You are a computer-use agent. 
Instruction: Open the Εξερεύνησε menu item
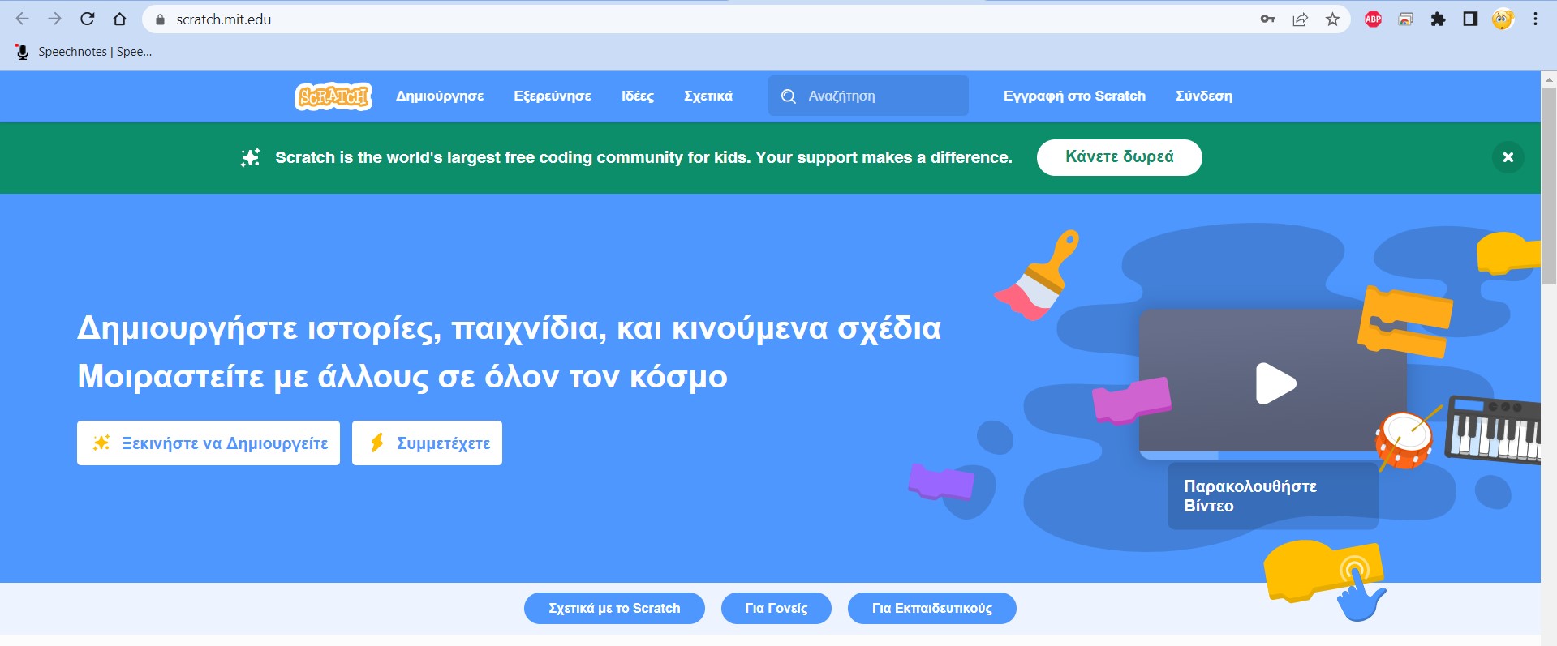553,96
